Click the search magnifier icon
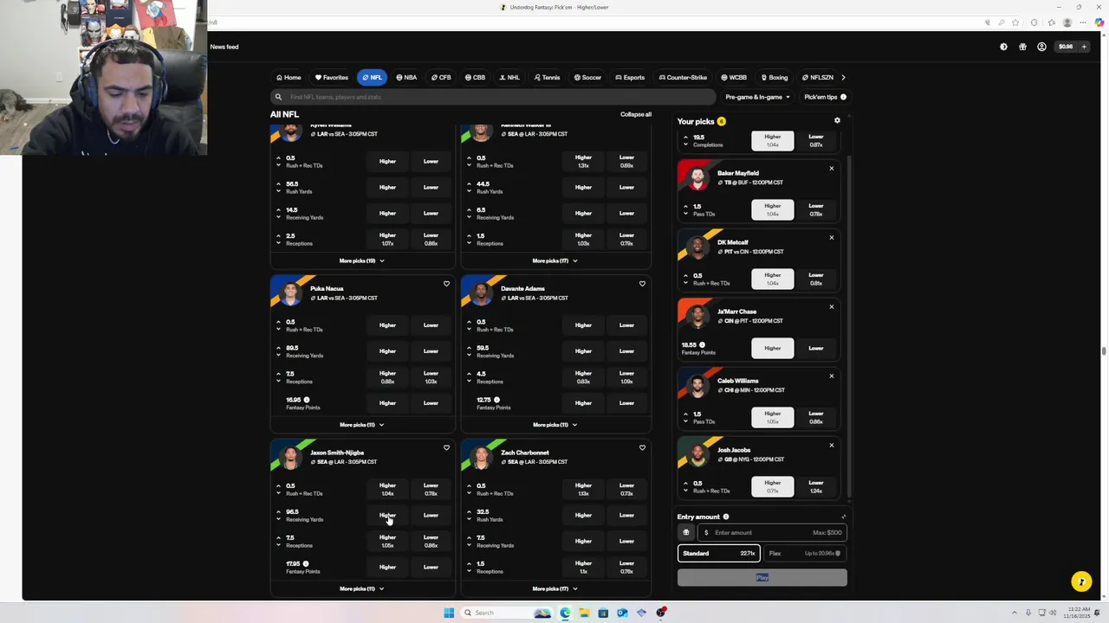 coord(278,97)
